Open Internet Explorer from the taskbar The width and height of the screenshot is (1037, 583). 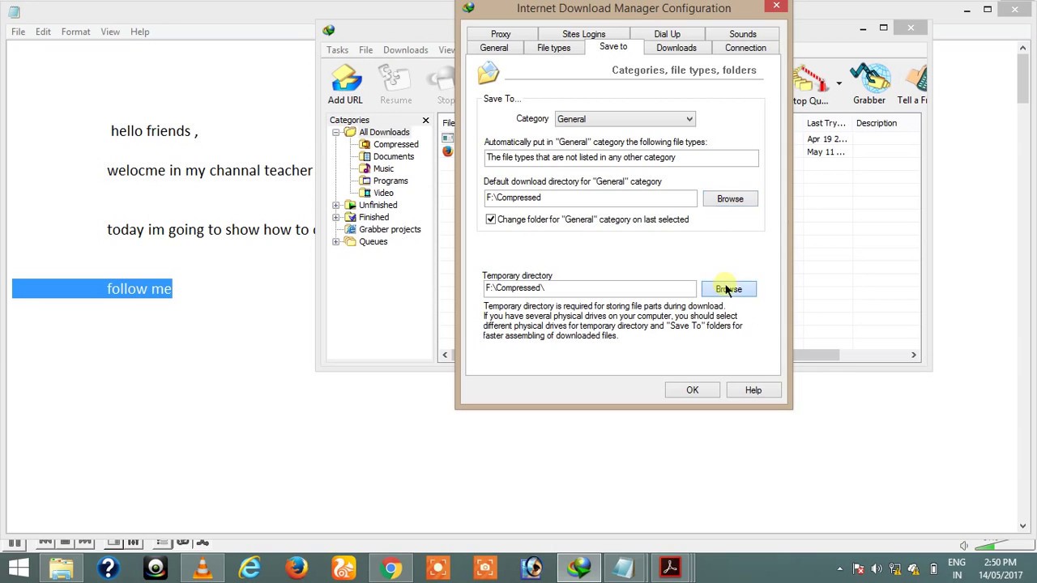(x=250, y=568)
